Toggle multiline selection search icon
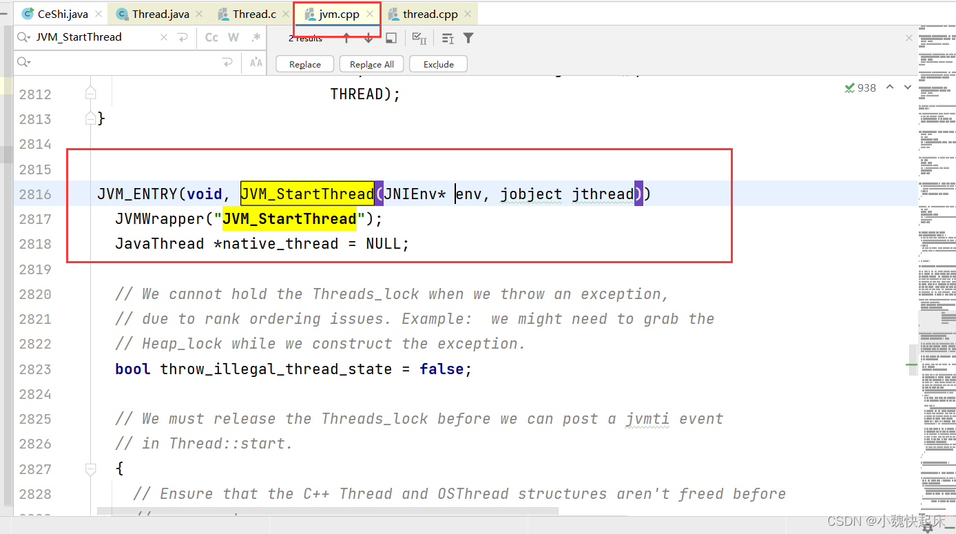The image size is (956, 534). pyautogui.click(x=448, y=38)
